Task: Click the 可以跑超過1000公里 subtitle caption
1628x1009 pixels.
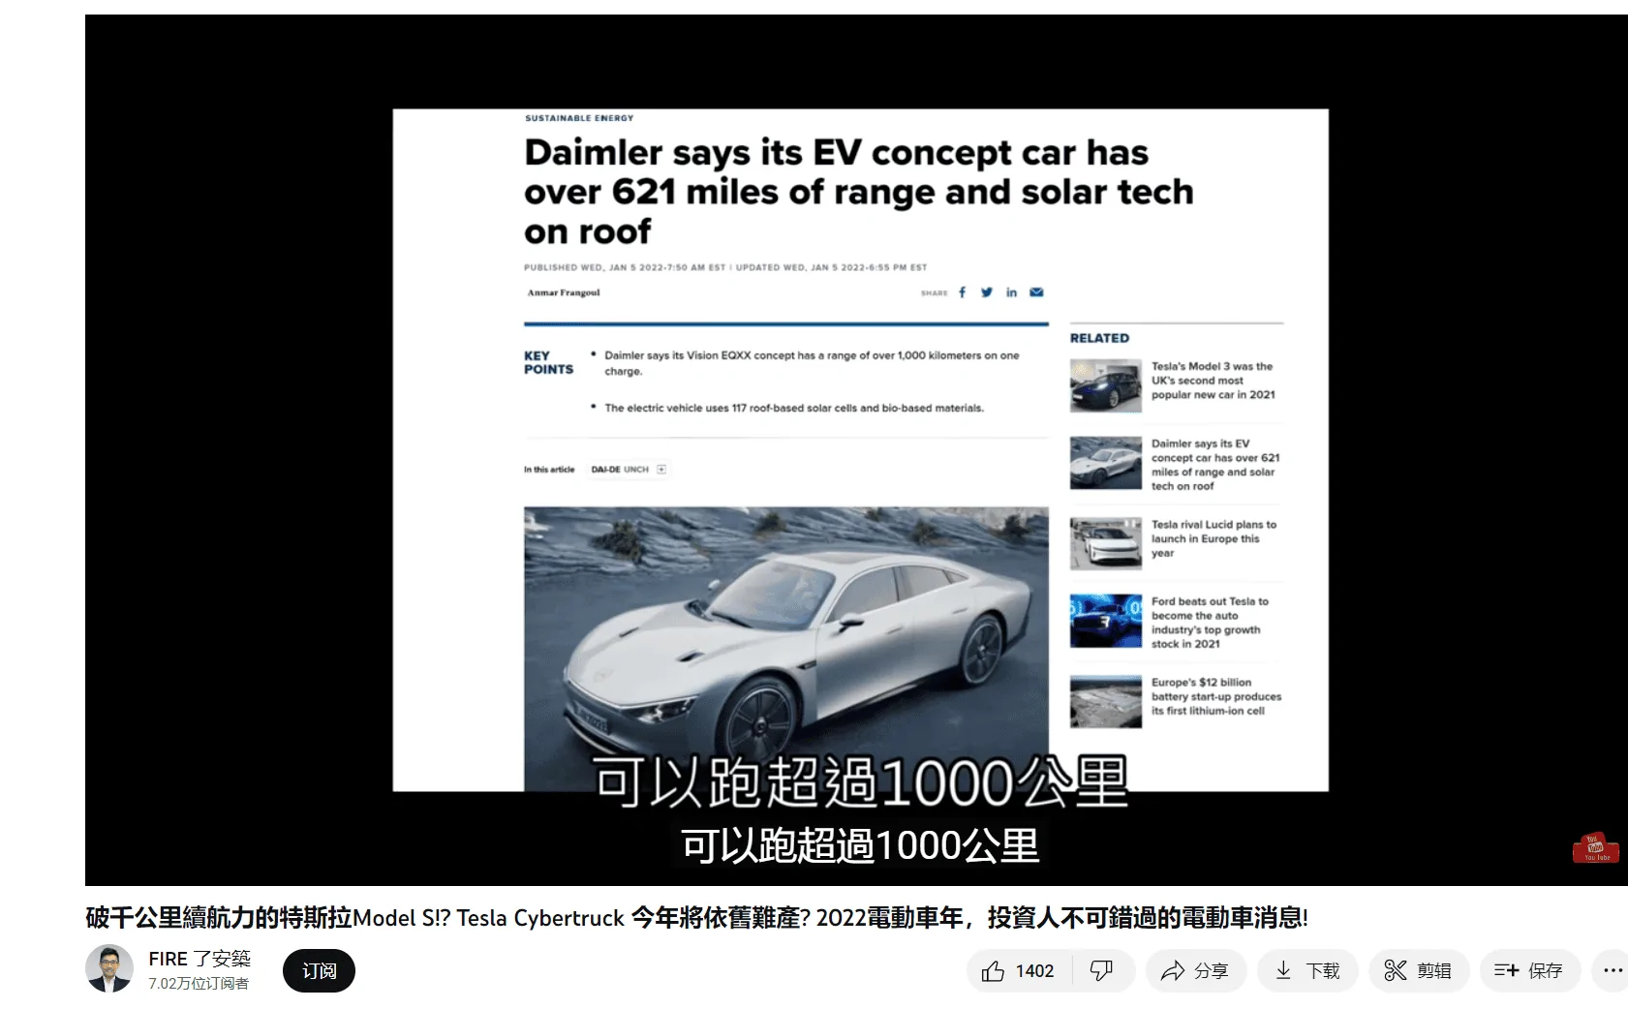Action: (860, 845)
